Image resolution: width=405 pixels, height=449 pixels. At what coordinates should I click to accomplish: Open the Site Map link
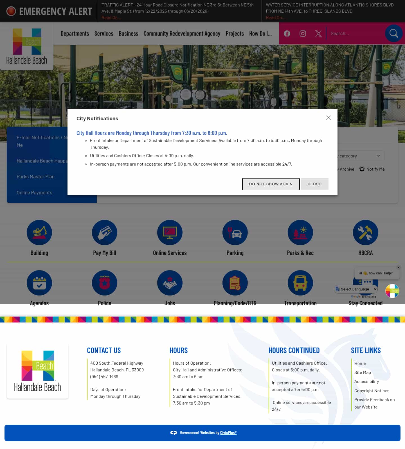[x=363, y=372]
